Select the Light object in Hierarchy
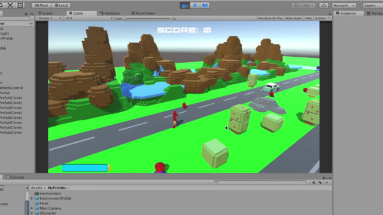The image size is (383, 215). (x=4, y=33)
